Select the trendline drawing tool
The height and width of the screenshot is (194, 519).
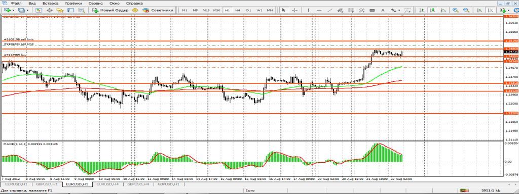click(x=329, y=10)
